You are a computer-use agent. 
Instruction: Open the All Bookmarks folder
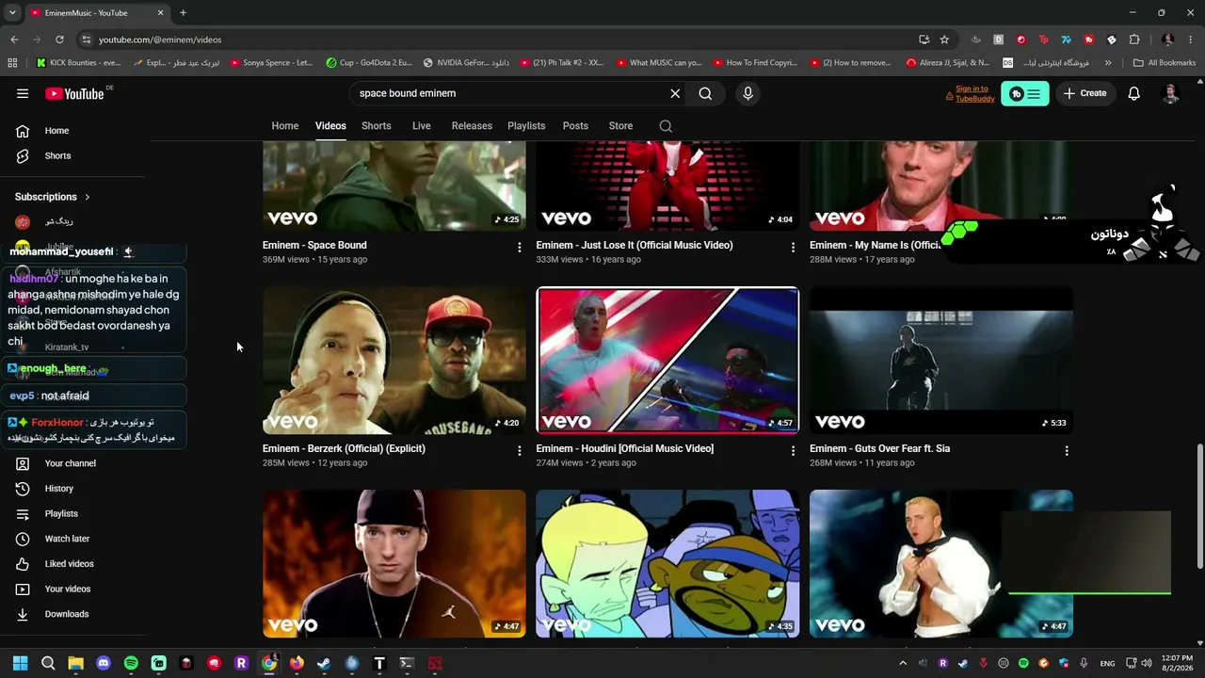coord(1165,63)
